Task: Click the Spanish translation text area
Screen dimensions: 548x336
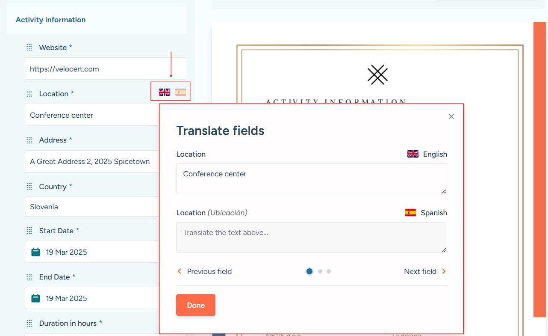Action: 311,237
